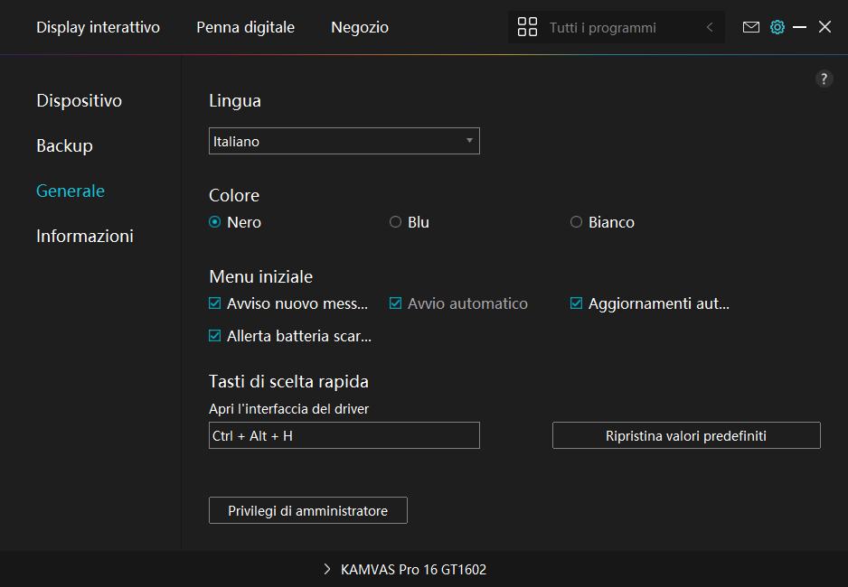Select the Blu color option
The height and width of the screenshot is (587, 848).
tap(395, 222)
